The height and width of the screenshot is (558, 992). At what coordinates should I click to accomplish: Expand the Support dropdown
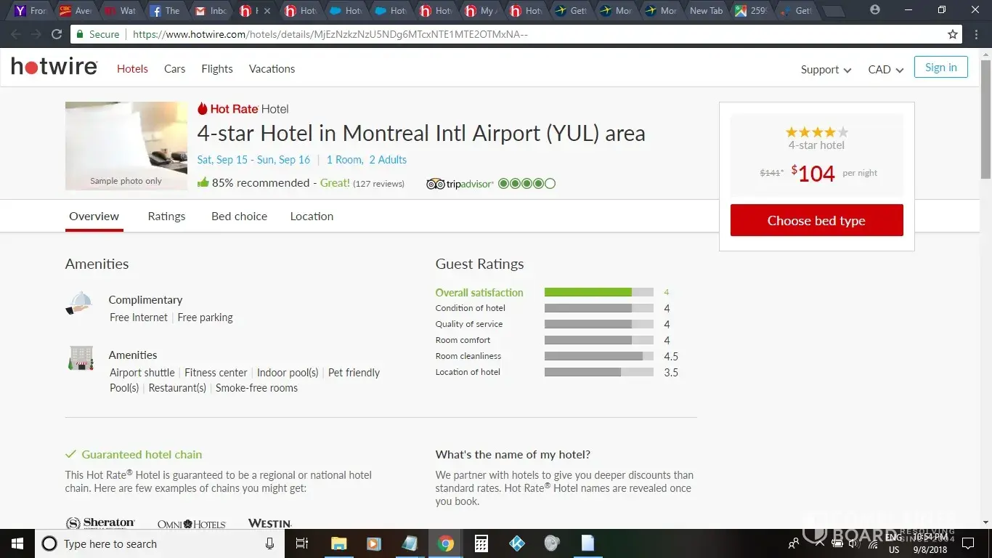point(826,70)
